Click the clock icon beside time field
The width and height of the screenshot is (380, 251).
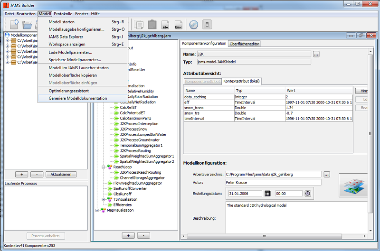coord(308,193)
